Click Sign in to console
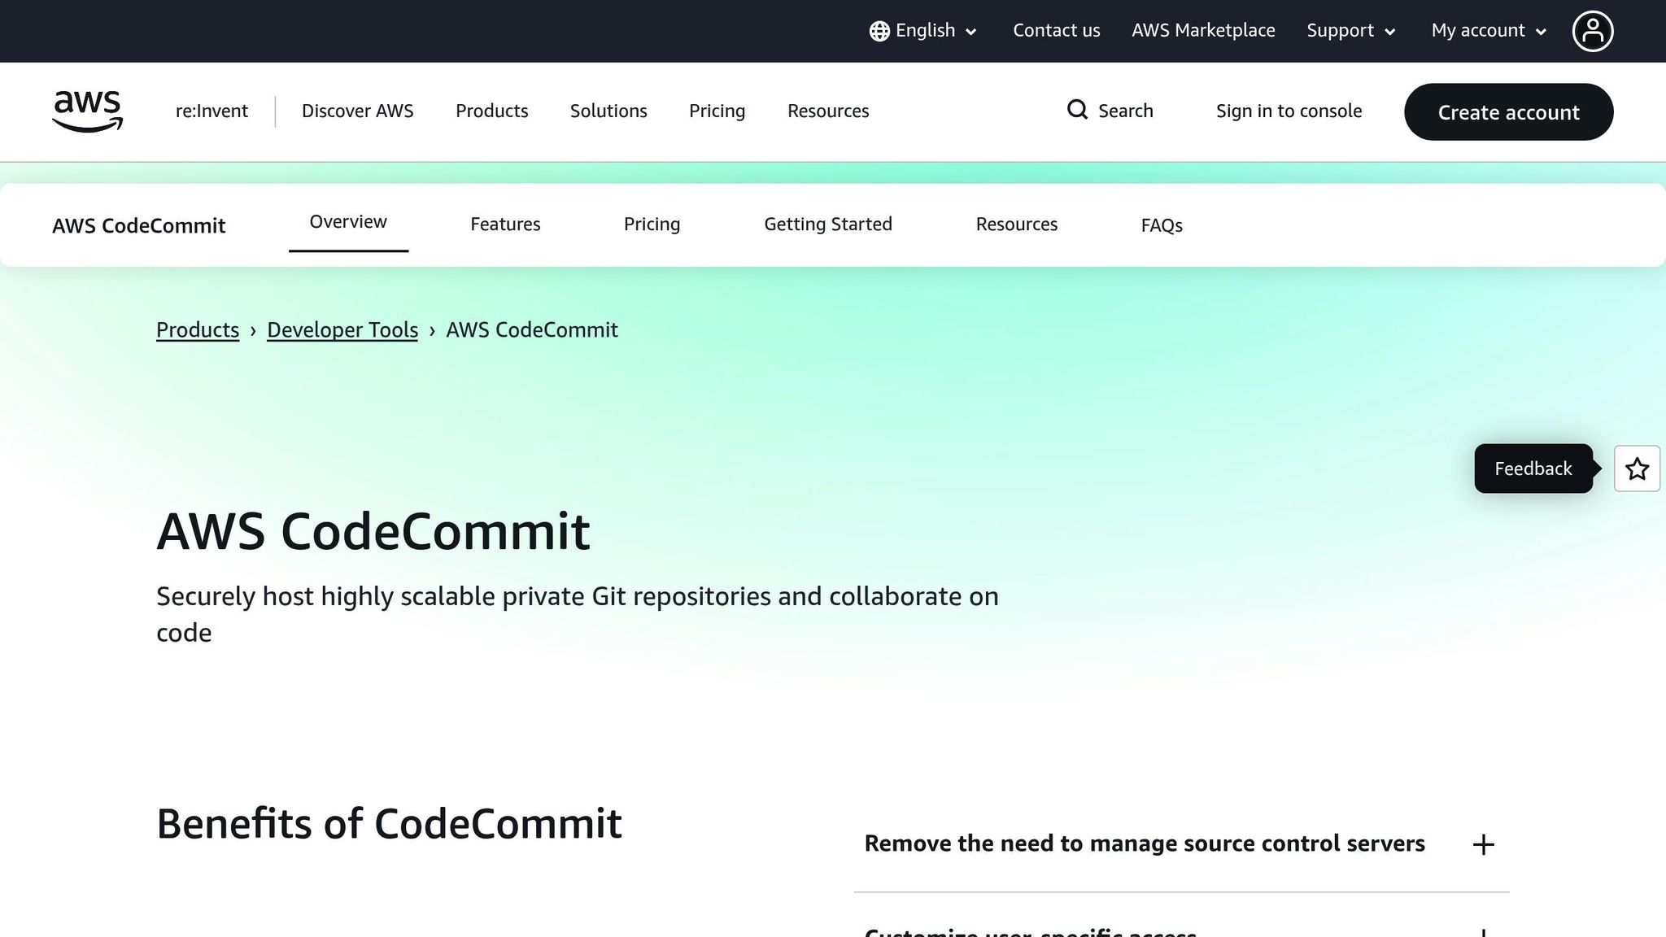The image size is (1666, 937). tap(1289, 111)
